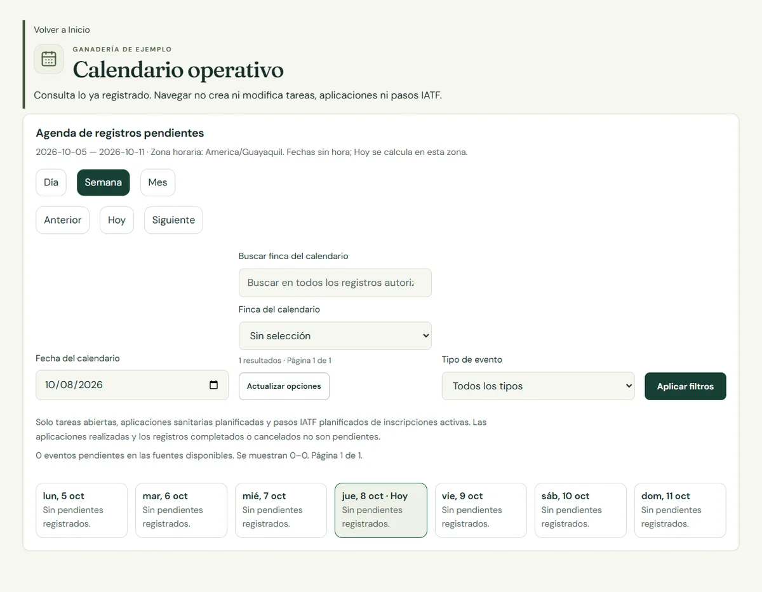Click the Fecha del calendario date field
The image size is (762, 592).
click(132, 385)
